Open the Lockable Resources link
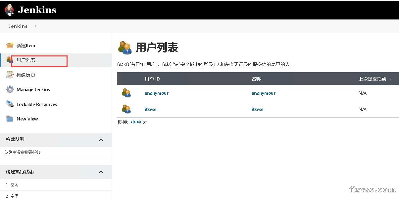This screenshot has width=399, height=199. click(37, 104)
